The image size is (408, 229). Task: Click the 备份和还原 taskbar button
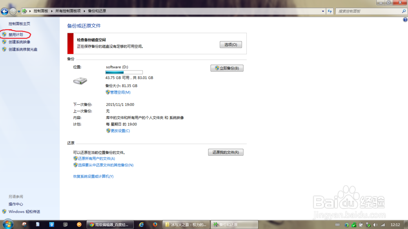234,225
